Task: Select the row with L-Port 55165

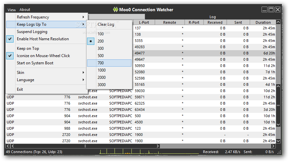Action: click(204, 84)
